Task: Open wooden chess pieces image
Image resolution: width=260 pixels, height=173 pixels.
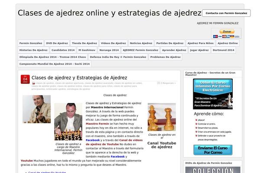Action: click(x=162, y=117)
